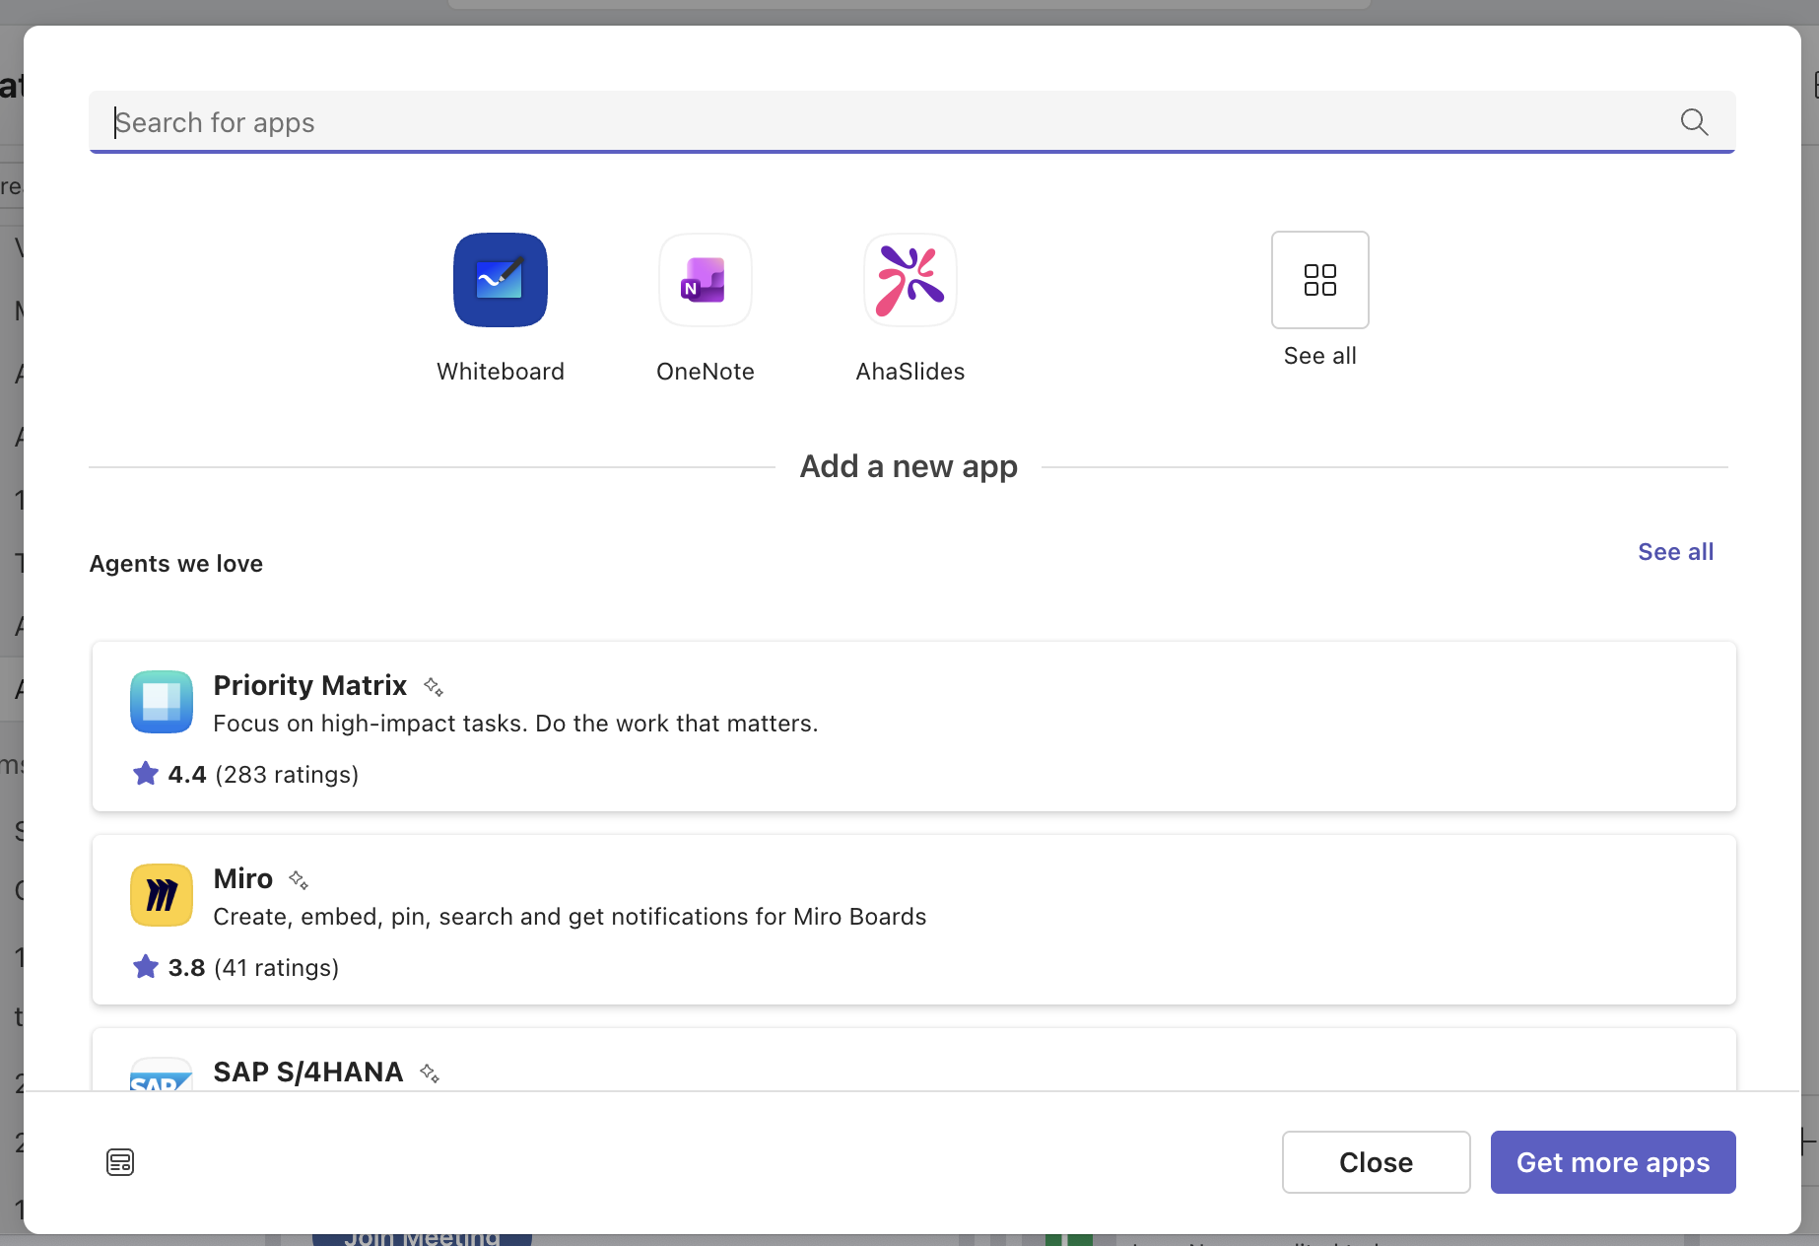Click the SAP S/4HANA title
This screenshot has height=1246, width=1819.
point(308,1072)
